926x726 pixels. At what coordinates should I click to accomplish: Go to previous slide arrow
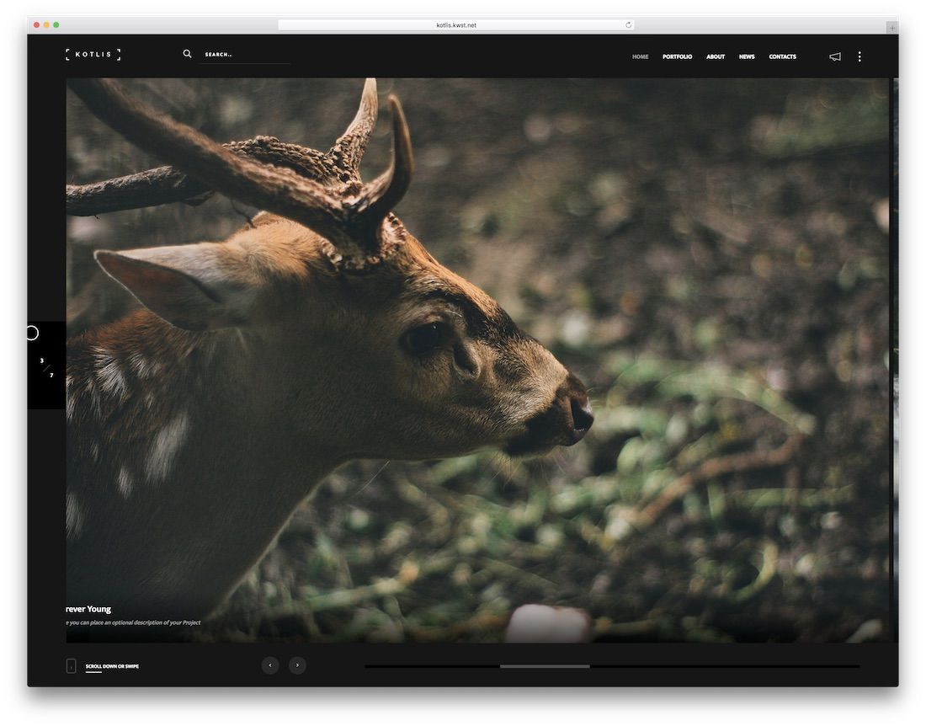tap(270, 665)
